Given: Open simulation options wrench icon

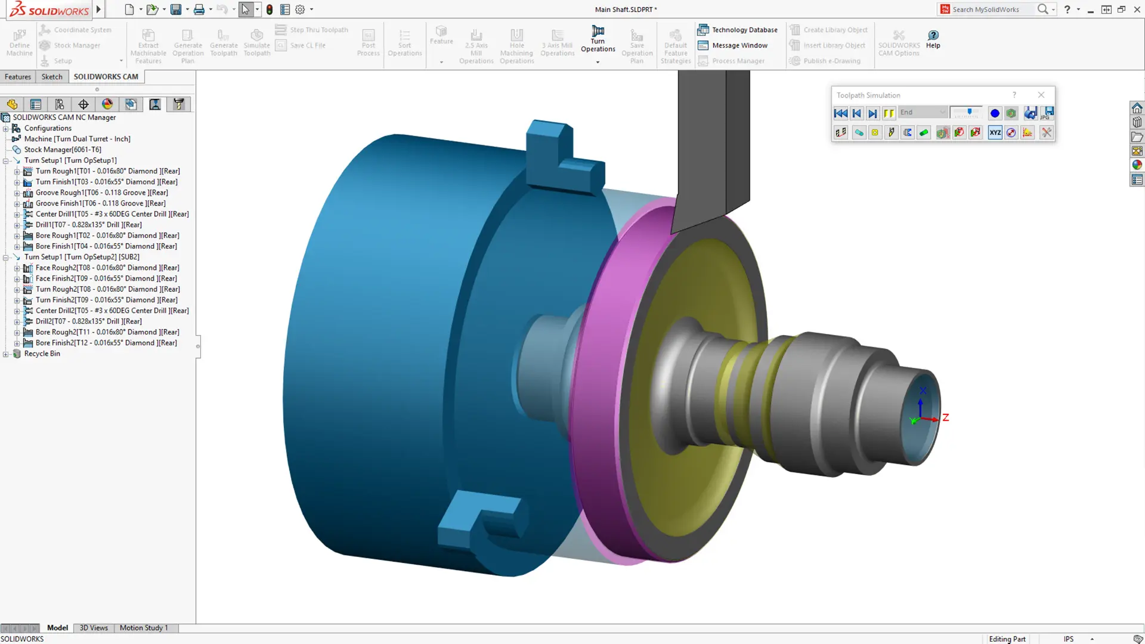Looking at the screenshot, I should click(x=1047, y=133).
